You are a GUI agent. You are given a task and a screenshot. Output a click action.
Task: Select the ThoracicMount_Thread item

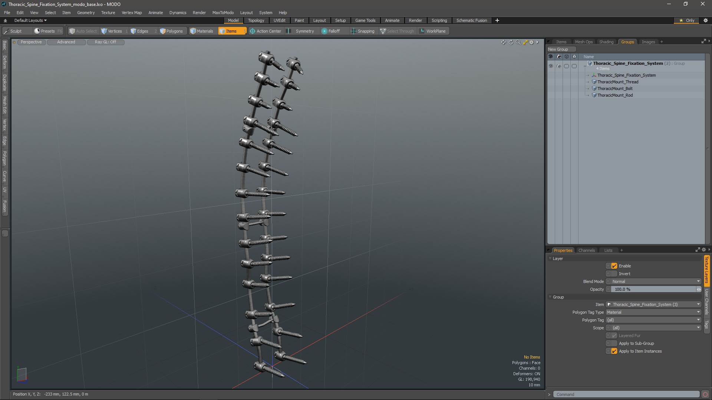[x=617, y=82]
